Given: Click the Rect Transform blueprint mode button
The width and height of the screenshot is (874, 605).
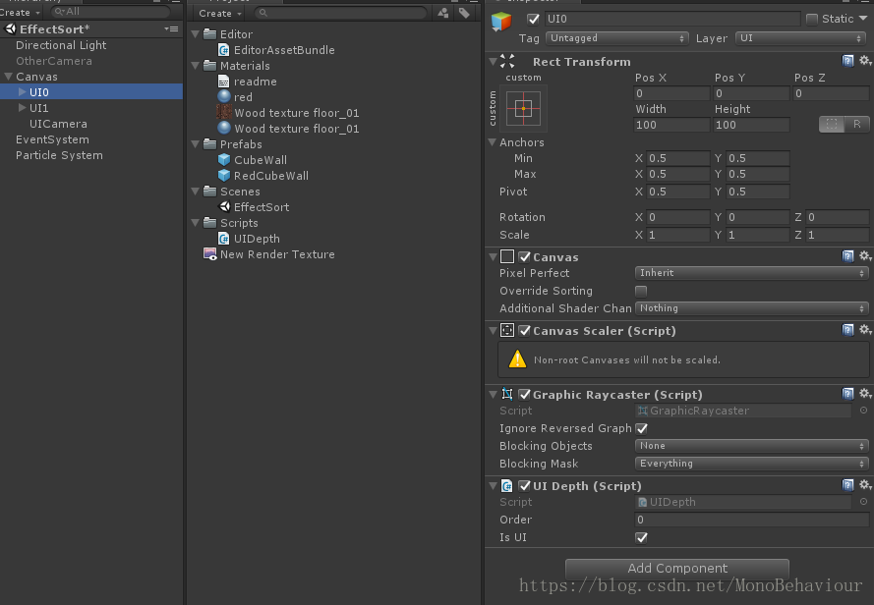Looking at the screenshot, I should click(x=832, y=124).
